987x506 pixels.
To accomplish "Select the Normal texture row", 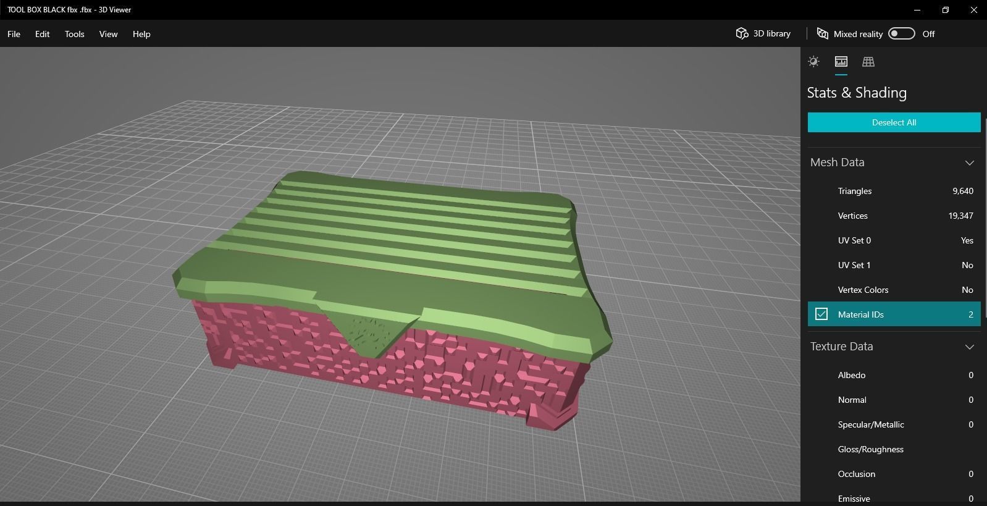I will [x=894, y=400].
